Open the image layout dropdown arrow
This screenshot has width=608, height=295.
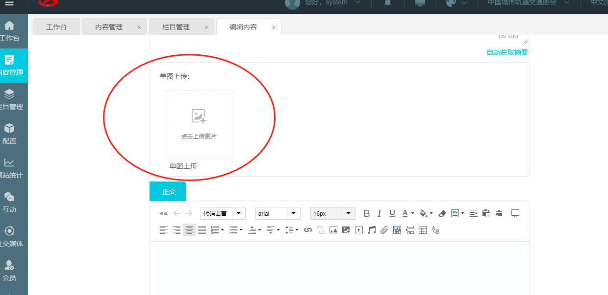[463, 214]
